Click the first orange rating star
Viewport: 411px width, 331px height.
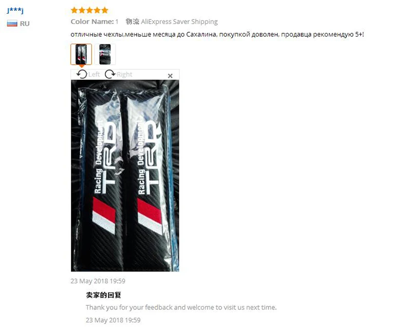click(x=74, y=10)
